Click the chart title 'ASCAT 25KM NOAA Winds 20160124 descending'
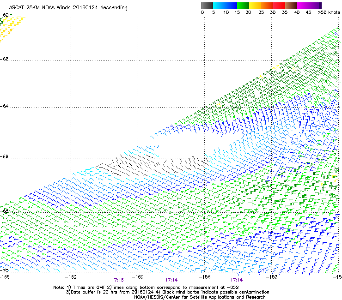Screen dimensions: 342x300 point(68,8)
